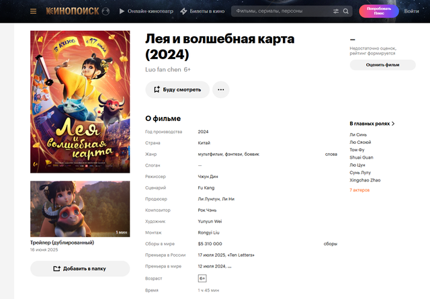Select production year 2024 link

click(x=203, y=132)
